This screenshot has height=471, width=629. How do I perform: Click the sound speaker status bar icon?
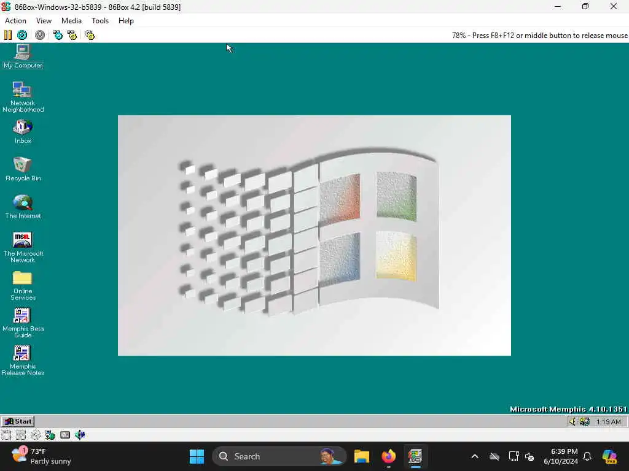click(80, 435)
